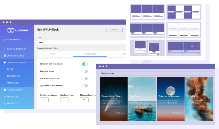Select the three-column image card layout thumbnail

click(147, 12)
